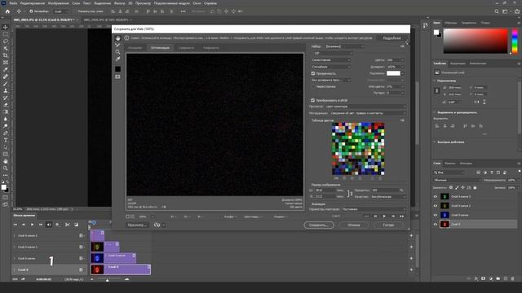Open timeline playback settings gear

(57, 225)
